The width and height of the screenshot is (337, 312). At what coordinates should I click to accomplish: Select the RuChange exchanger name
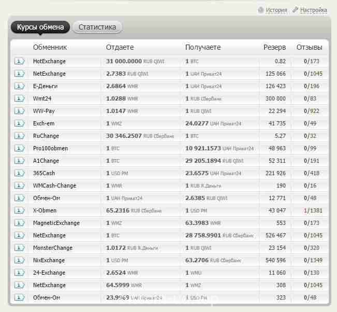[x=46, y=136]
